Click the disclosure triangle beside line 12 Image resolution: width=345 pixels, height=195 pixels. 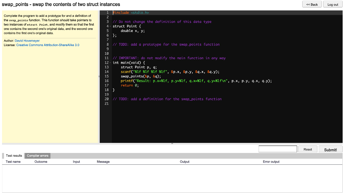[x=110, y=63]
